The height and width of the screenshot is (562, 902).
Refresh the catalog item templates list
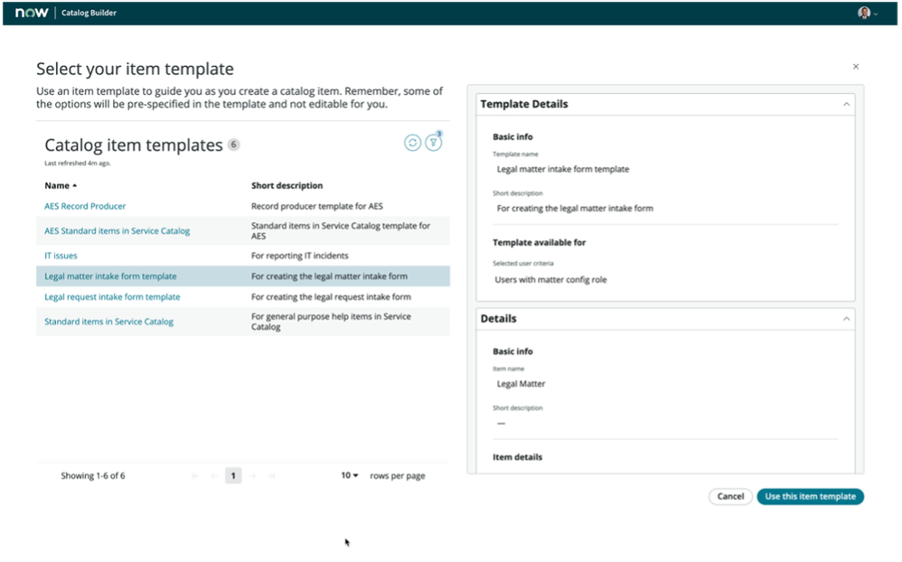pyautogui.click(x=412, y=143)
